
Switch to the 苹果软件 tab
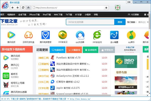pos(107,50)
